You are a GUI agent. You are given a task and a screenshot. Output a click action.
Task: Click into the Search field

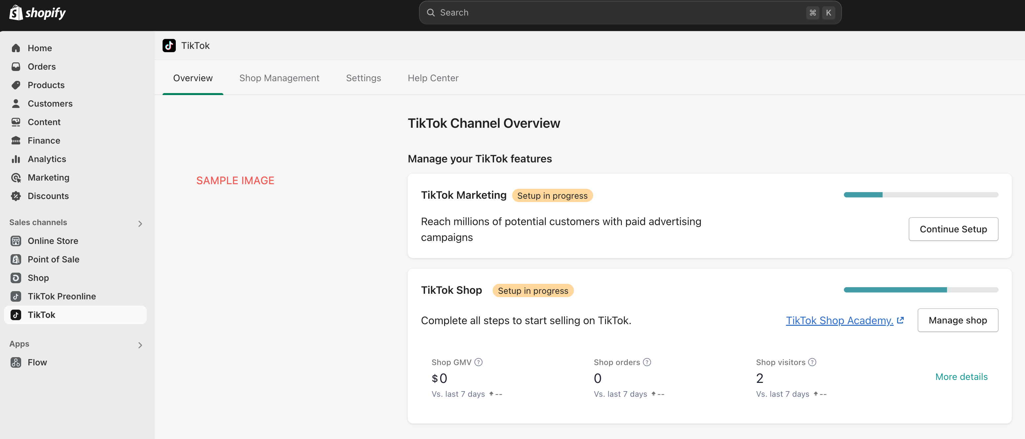621,13
